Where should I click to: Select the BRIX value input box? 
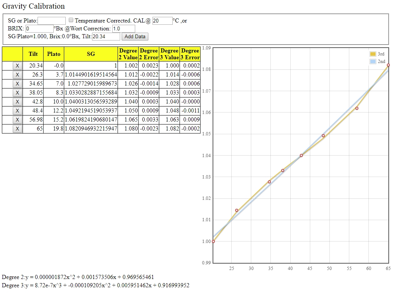coord(39,28)
